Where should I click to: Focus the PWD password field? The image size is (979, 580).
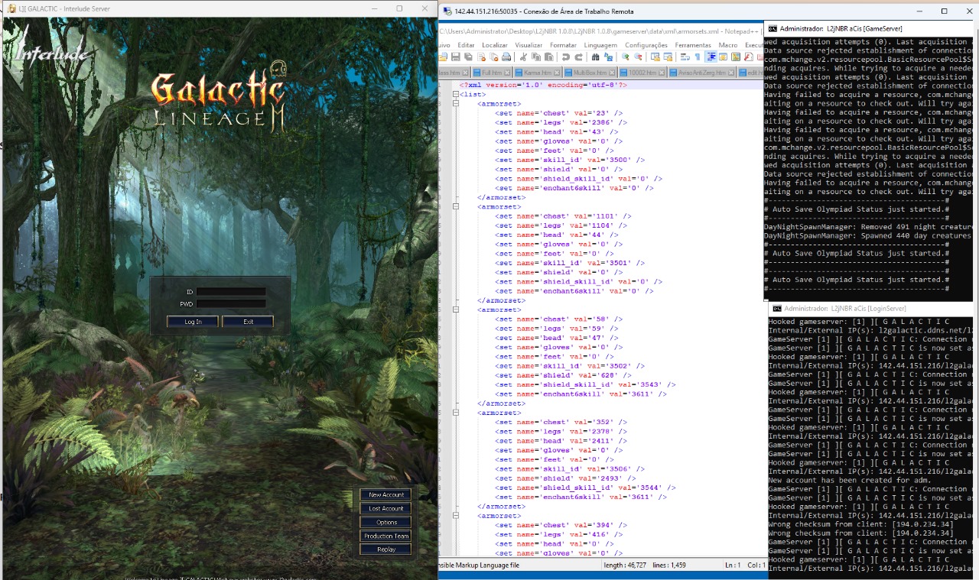coord(231,303)
